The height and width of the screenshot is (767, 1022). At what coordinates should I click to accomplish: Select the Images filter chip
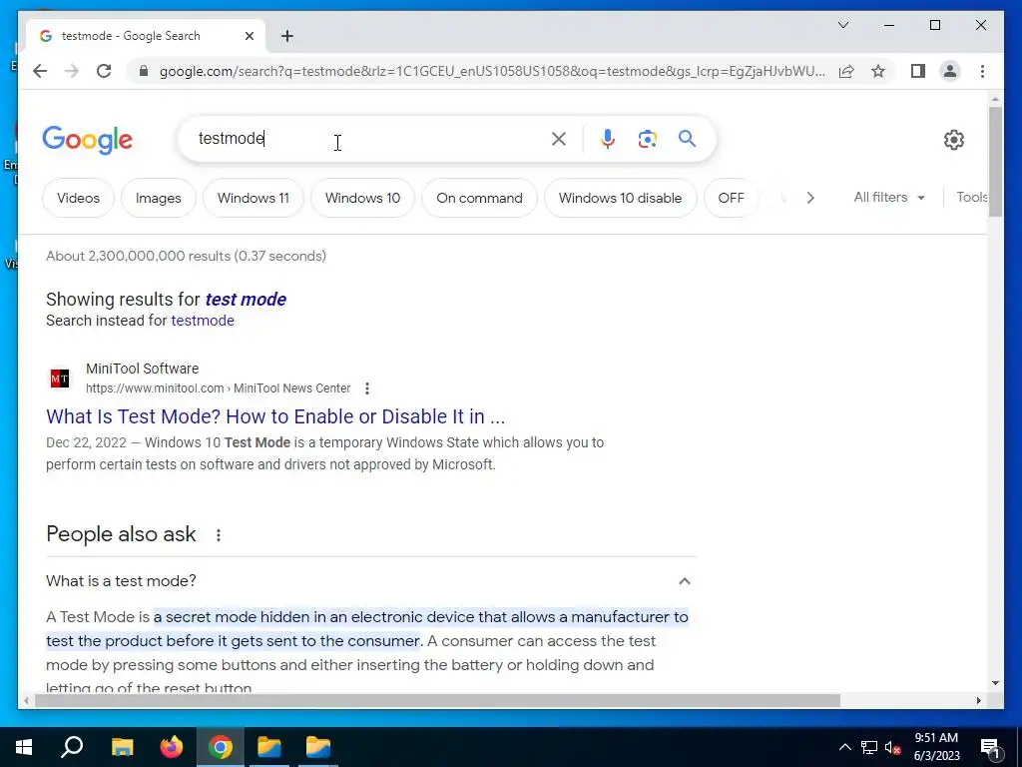coord(159,198)
